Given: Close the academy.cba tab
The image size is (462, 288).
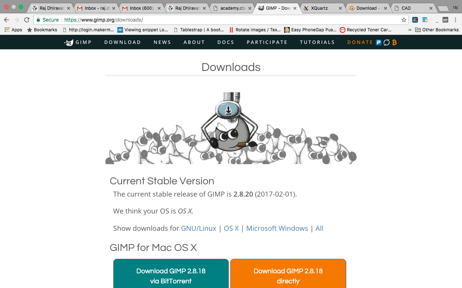Looking at the screenshot, I should coord(250,8).
